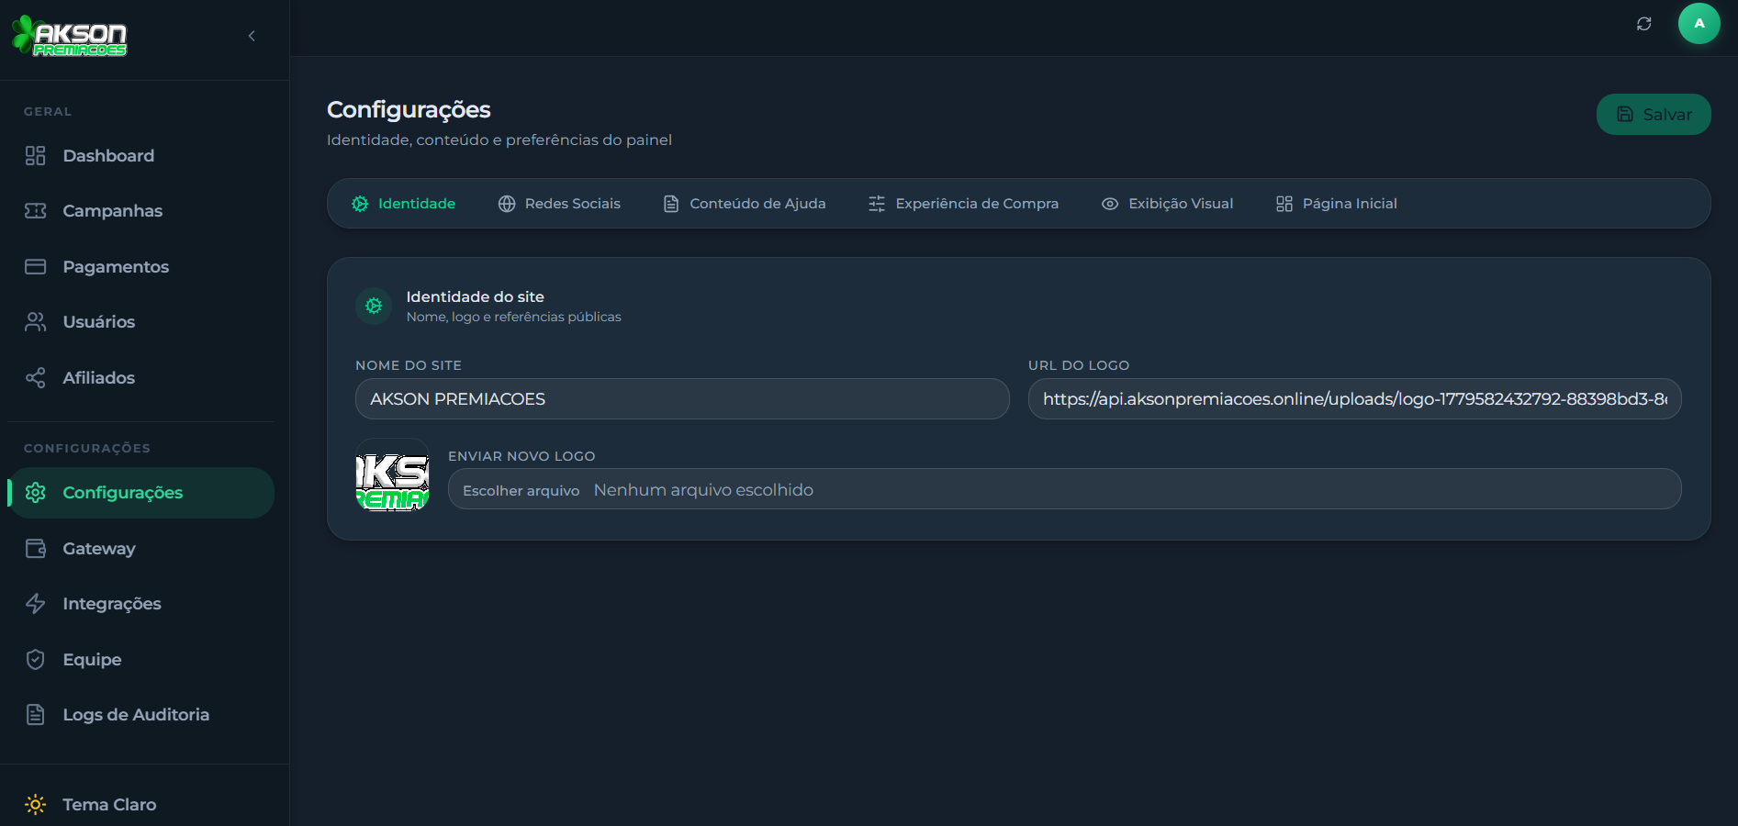Image resolution: width=1738 pixels, height=826 pixels.
Task: Open Gateway settings in sidebar
Action: coord(141,549)
